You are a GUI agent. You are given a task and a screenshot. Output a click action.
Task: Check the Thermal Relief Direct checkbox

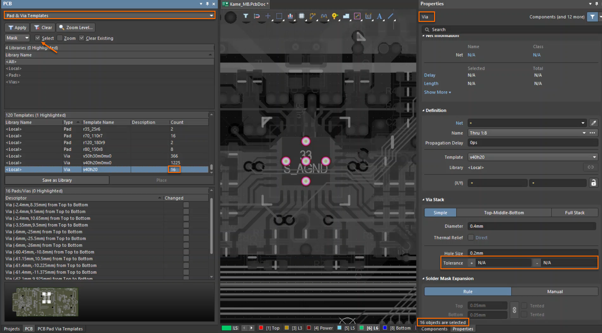click(x=471, y=238)
